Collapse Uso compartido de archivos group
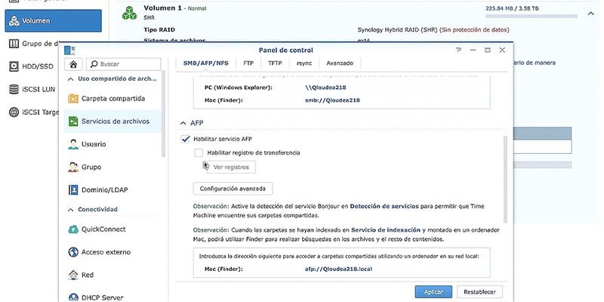 pyautogui.click(x=70, y=79)
